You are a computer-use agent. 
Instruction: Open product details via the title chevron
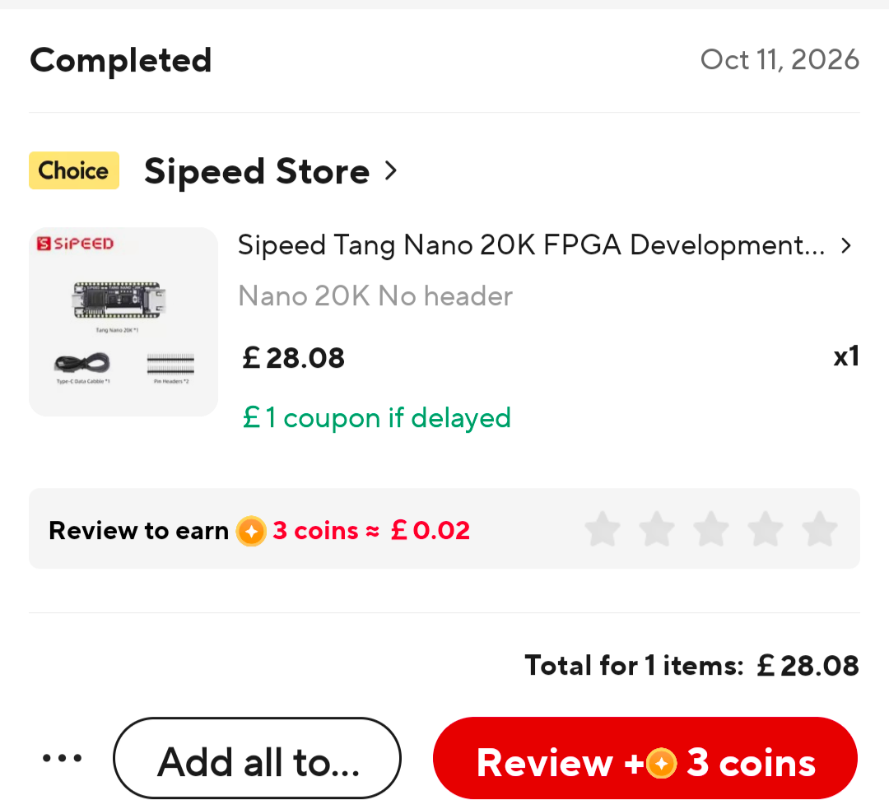click(846, 245)
